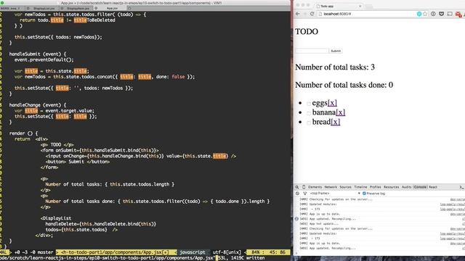Viewport: 465px width, 261px height.
Task: Click the '<DisplayList' line in Vim
Action: click(x=56, y=218)
